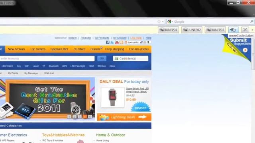Open the Home Living link

tap(103, 141)
